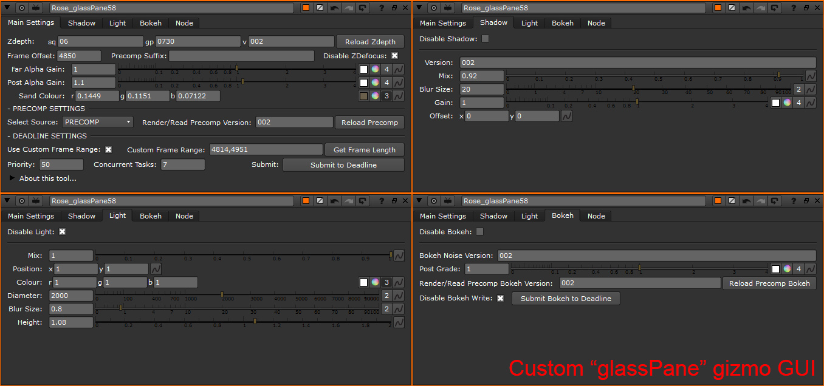The height and width of the screenshot is (386, 824).
Task: Click animation curve icon for Light Diameter
Action: [399, 296]
